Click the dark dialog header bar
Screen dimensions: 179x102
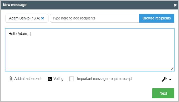89,5
